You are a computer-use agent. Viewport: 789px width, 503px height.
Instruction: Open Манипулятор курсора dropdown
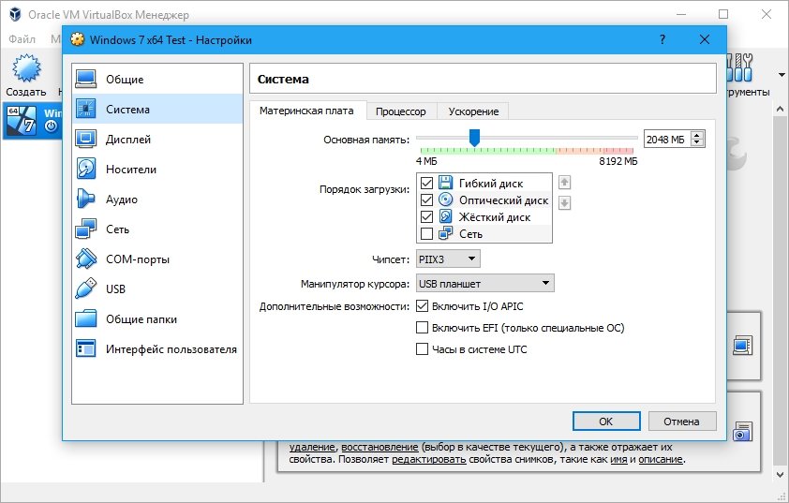[x=485, y=283]
